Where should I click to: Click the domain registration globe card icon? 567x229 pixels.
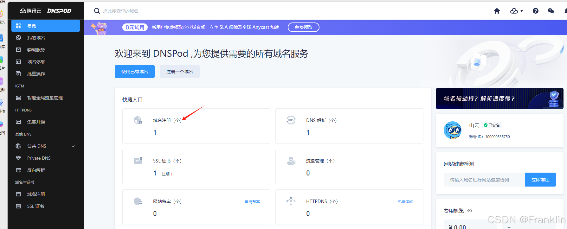click(x=138, y=120)
